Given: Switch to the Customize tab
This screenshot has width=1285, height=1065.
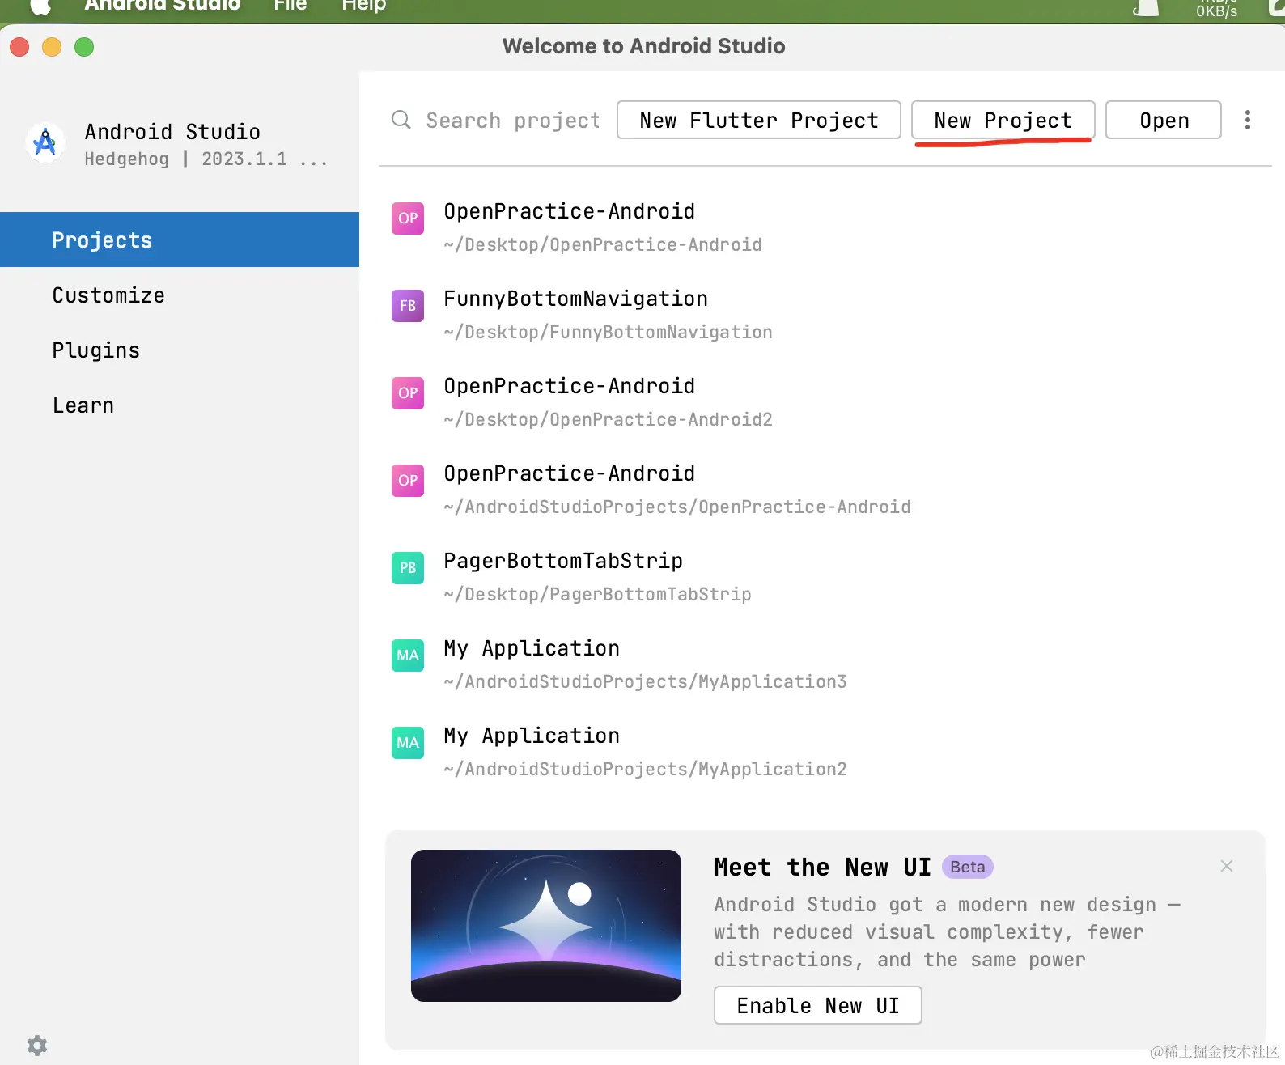Looking at the screenshot, I should [180, 295].
